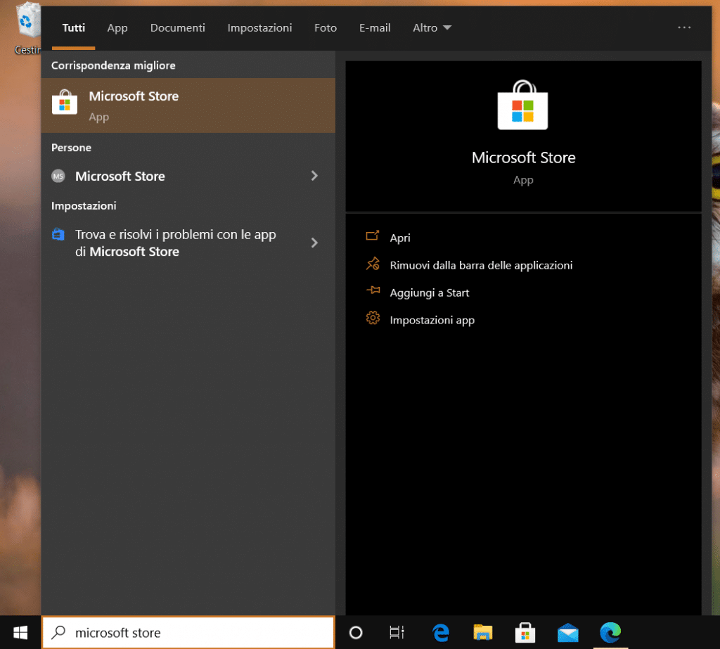
Task: Open File Explorer from the taskbar
Action: click(482, 632)
